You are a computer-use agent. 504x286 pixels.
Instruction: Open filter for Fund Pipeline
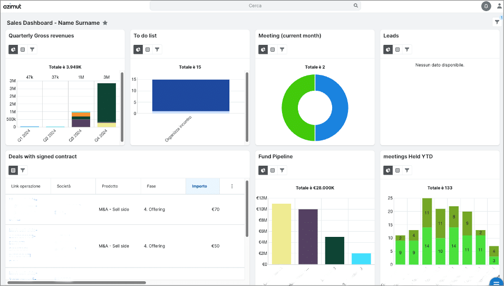(x=282, y=170)
